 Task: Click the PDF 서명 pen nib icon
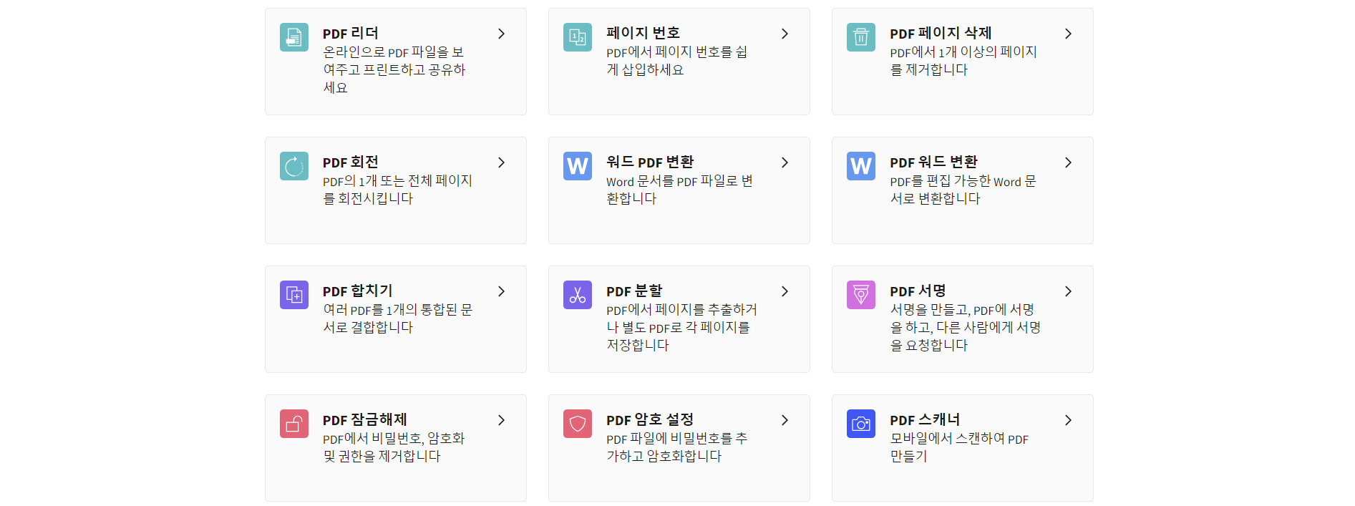[861, 295]
